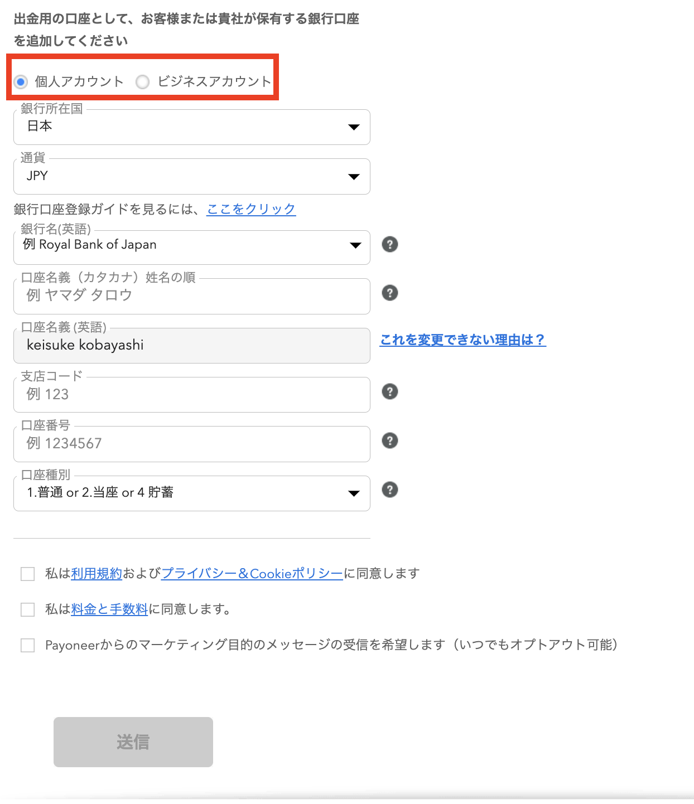Select the ビジネスアカウント radio button
This screenshot has width=694, height=804.
[143, 82]
